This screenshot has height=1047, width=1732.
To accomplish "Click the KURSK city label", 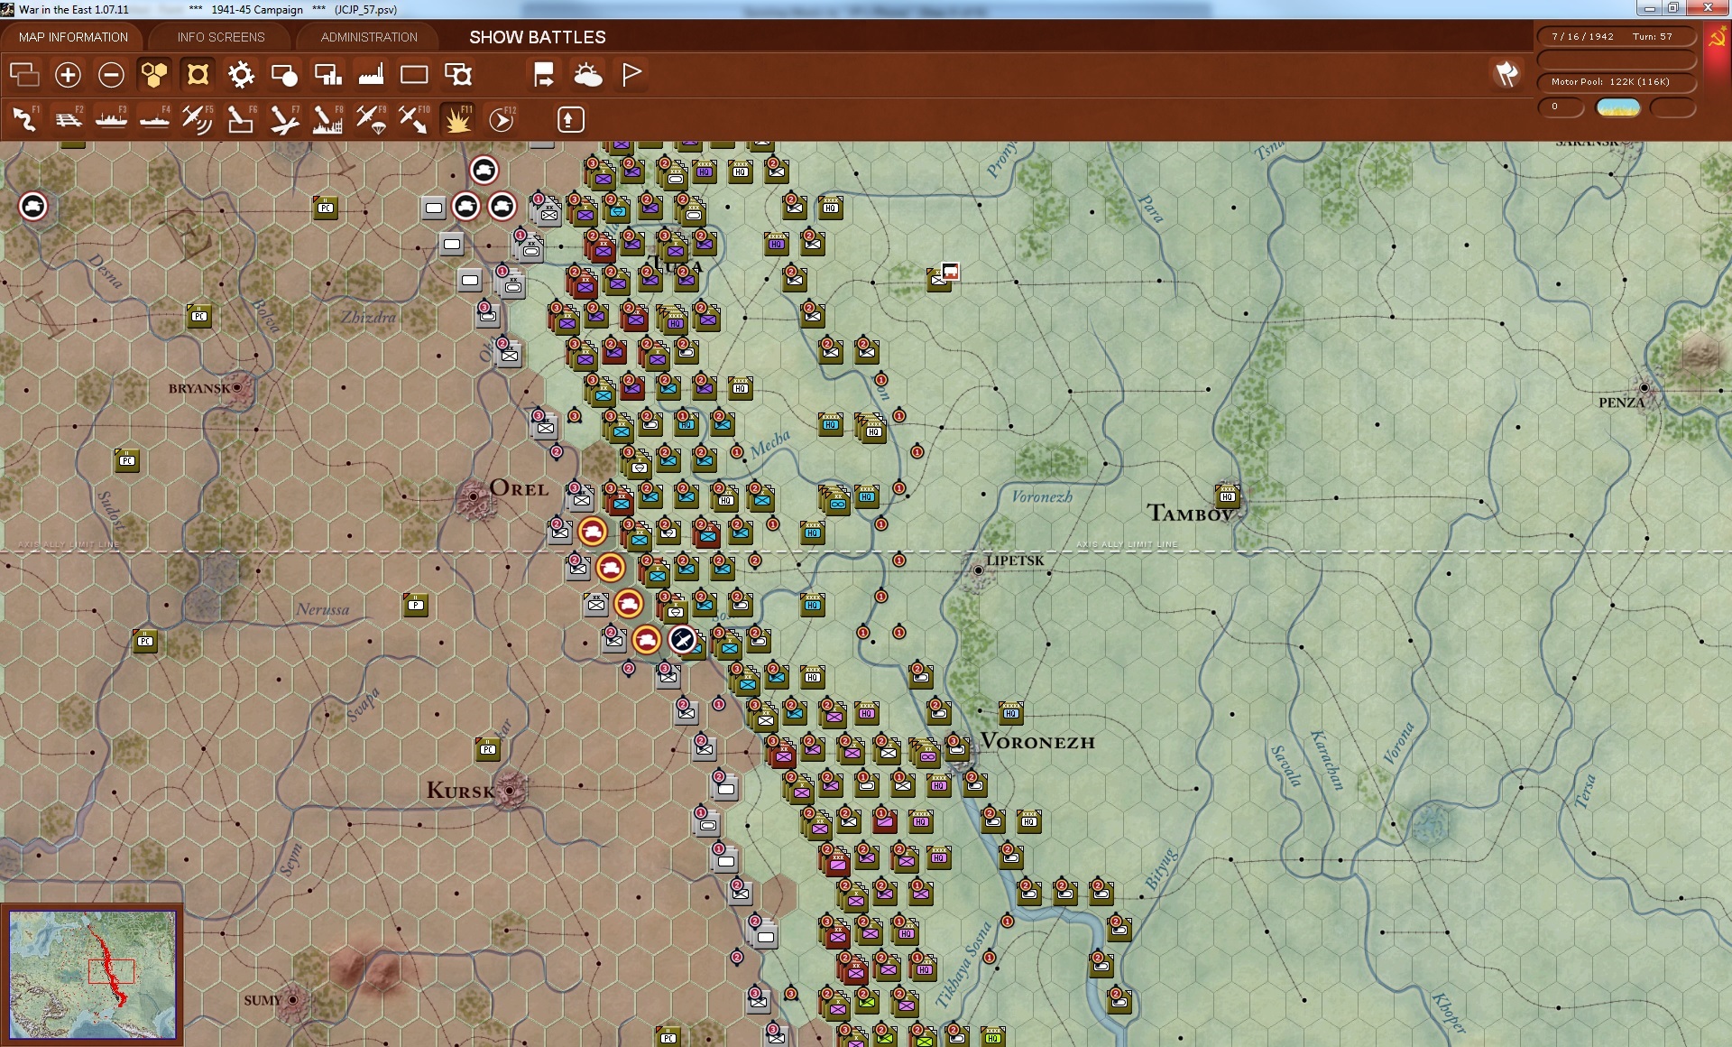I will pyautogui.click(x=460, y=791).
